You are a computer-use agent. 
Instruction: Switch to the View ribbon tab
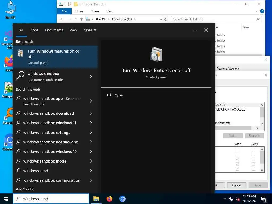click(x=110, y=11)
